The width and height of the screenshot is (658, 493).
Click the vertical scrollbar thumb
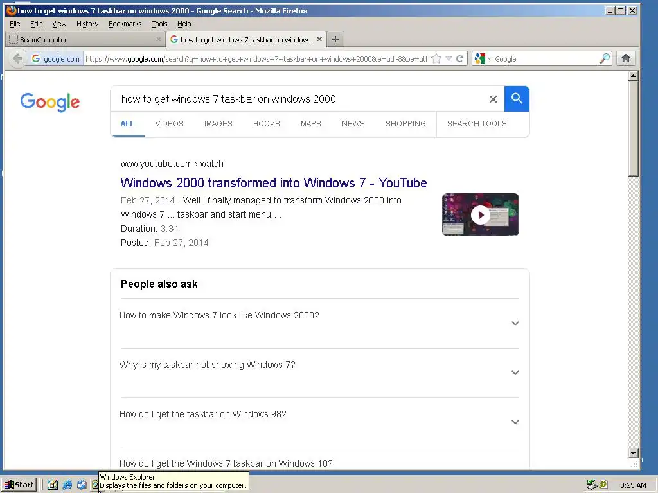click(x=633, y=128)
